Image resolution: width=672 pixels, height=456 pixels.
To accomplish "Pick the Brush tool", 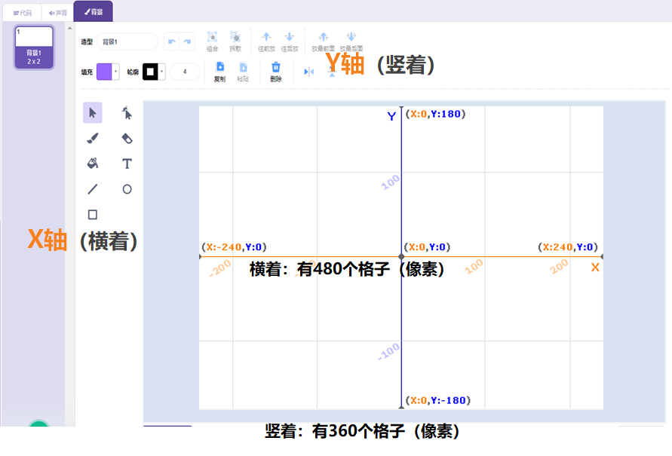I will 92,137.
